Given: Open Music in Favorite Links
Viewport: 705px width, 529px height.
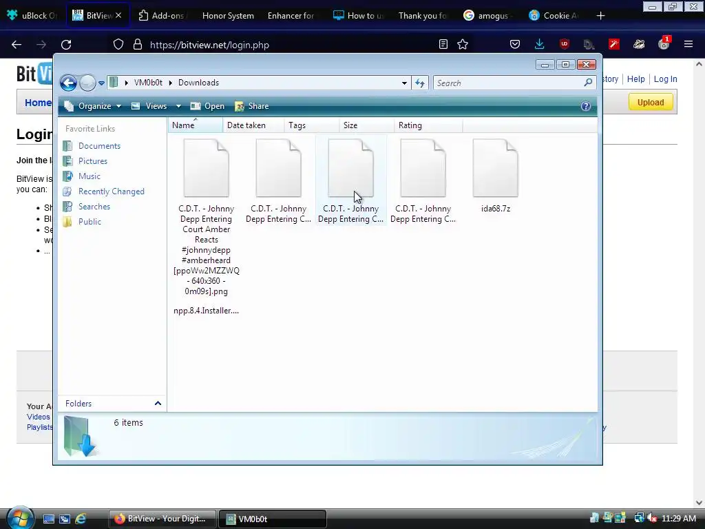Looking at the screenshot, I should click(90, 176).
